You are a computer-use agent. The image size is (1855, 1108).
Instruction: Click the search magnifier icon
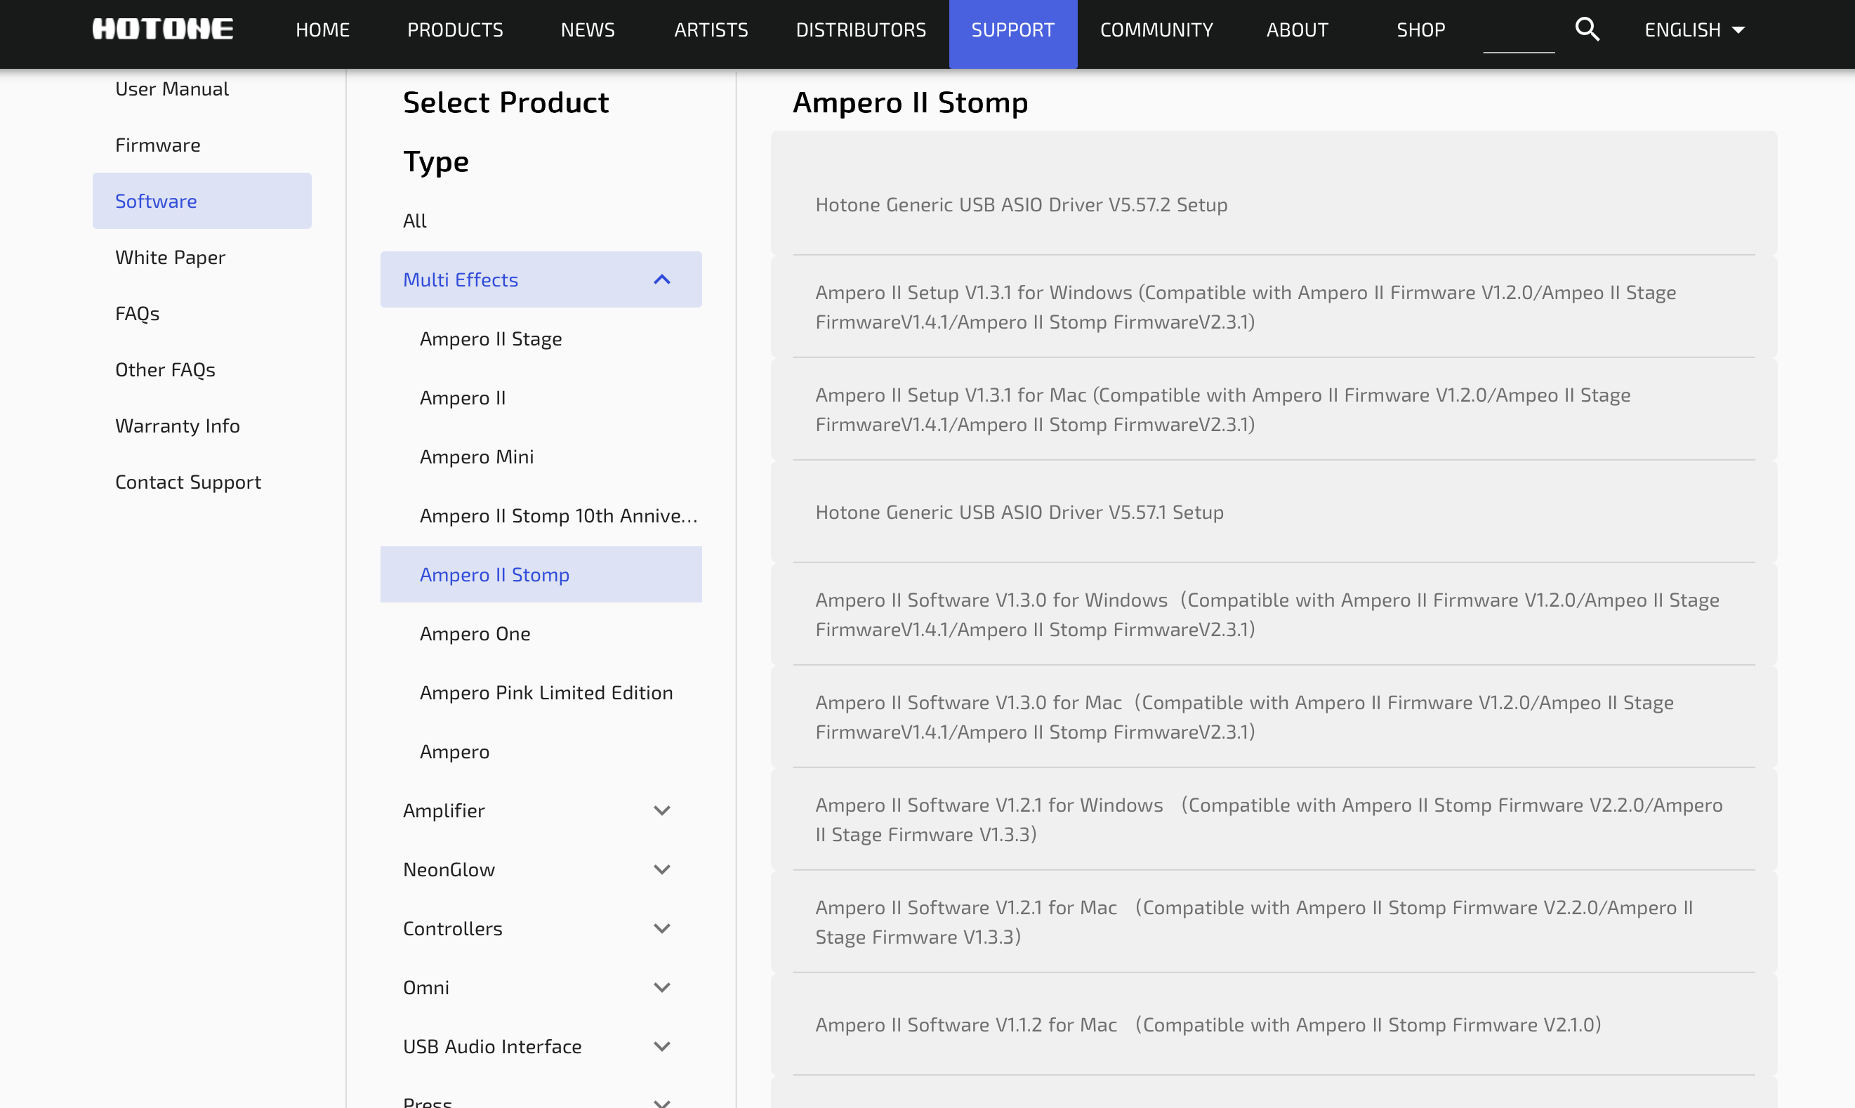pos(1587,30)
